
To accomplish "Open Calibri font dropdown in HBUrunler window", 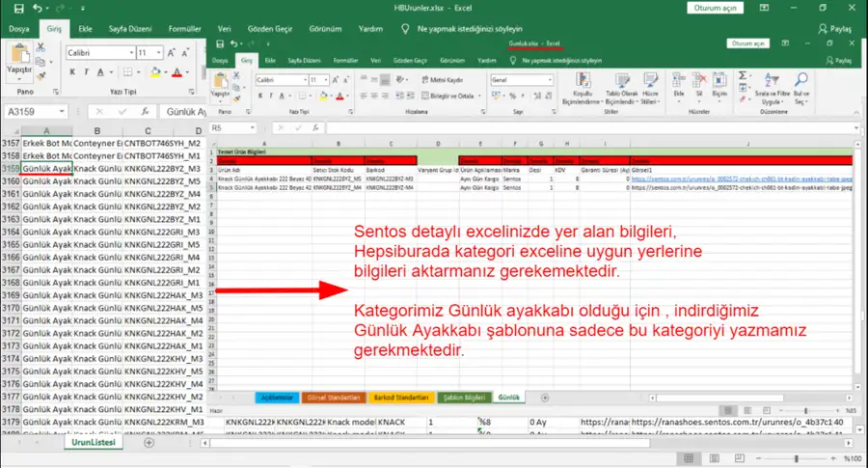I will 132,53.
